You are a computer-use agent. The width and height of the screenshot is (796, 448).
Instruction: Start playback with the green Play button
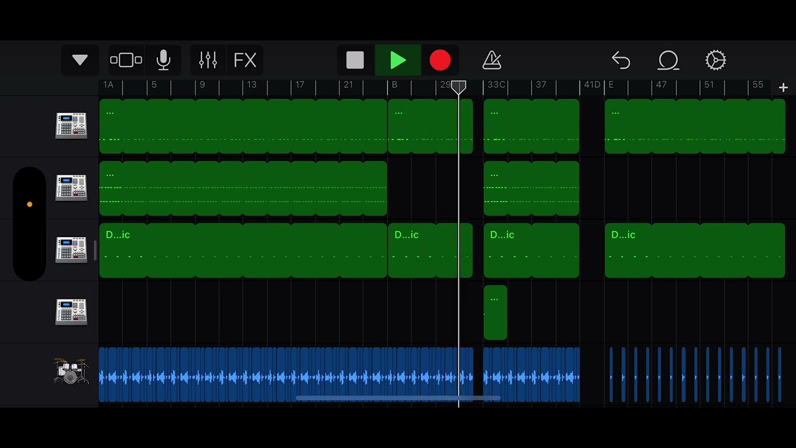tap(398, 60)
